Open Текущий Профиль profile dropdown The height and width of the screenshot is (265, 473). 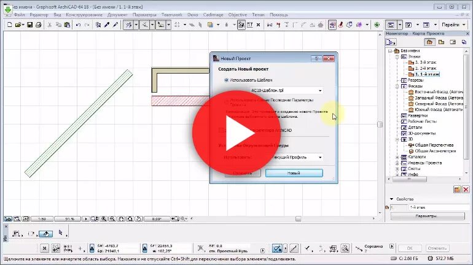(297, 157)
